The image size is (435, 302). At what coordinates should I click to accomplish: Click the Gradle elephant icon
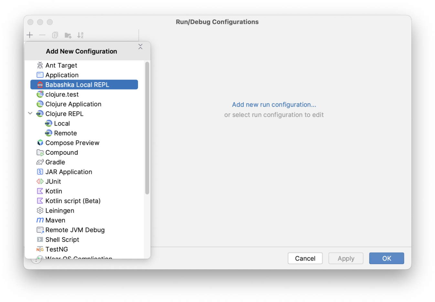pyautogui.click(x=40, y=162)
